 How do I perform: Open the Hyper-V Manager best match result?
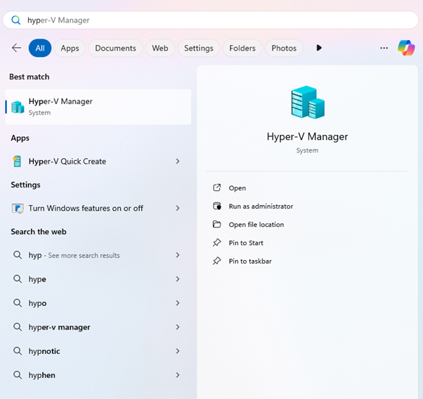(98, 107)
